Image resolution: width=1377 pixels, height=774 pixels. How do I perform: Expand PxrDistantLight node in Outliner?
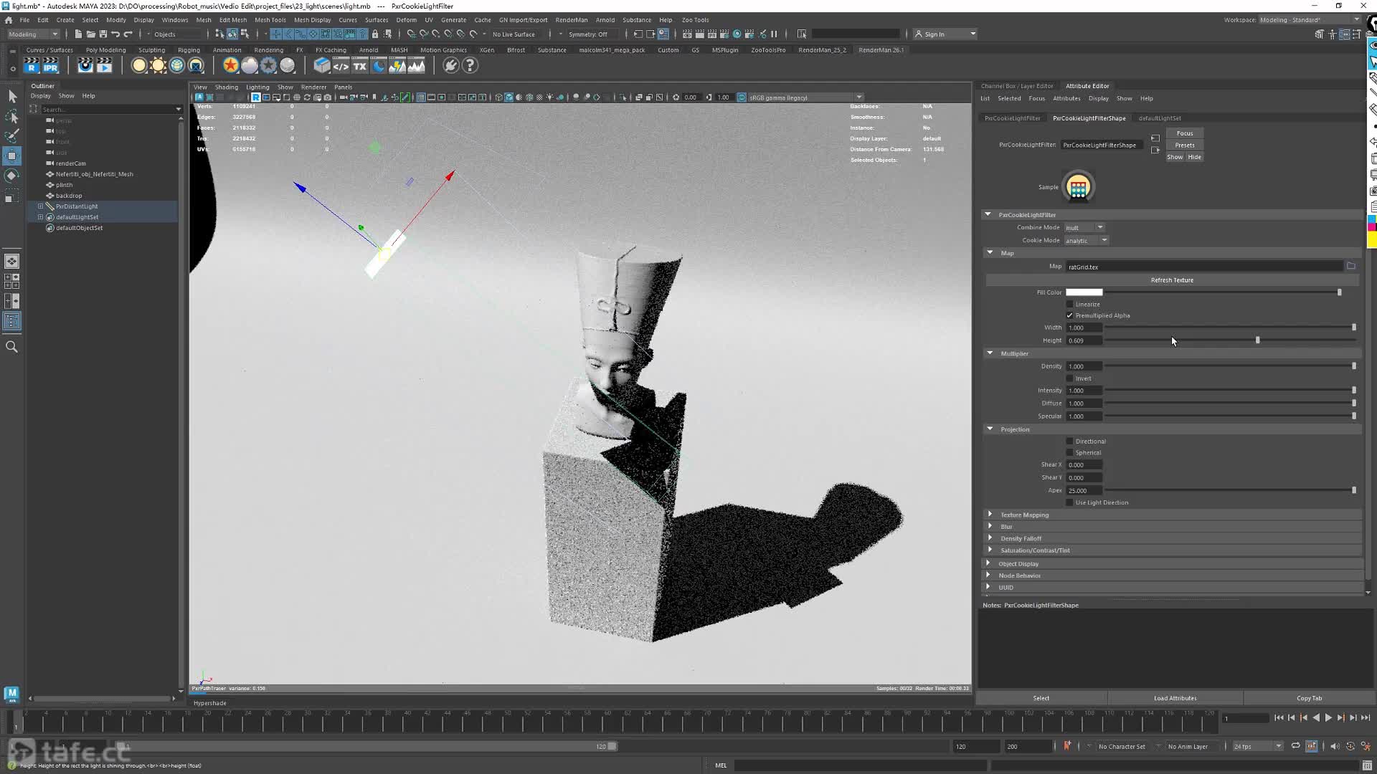(x=41, y=206)
